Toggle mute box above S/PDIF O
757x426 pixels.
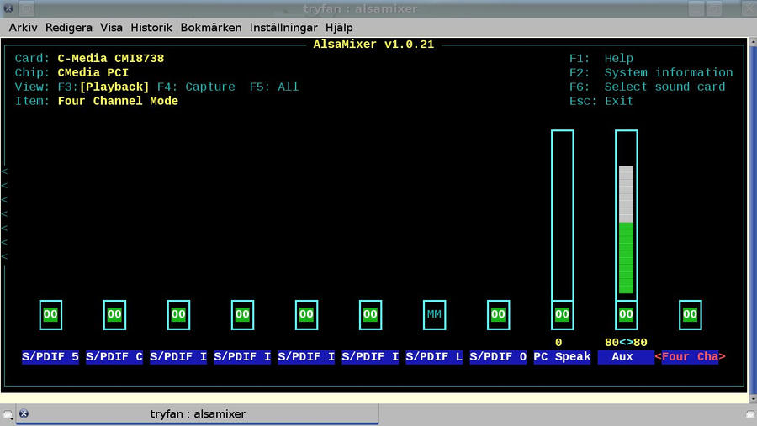[x=498, y=314]
